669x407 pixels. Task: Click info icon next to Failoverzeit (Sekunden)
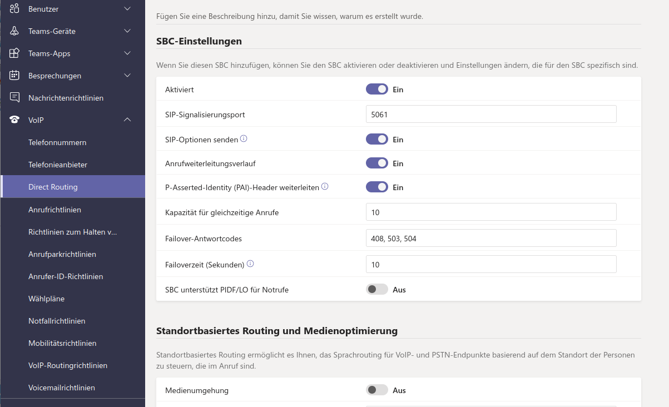point(250,264)
